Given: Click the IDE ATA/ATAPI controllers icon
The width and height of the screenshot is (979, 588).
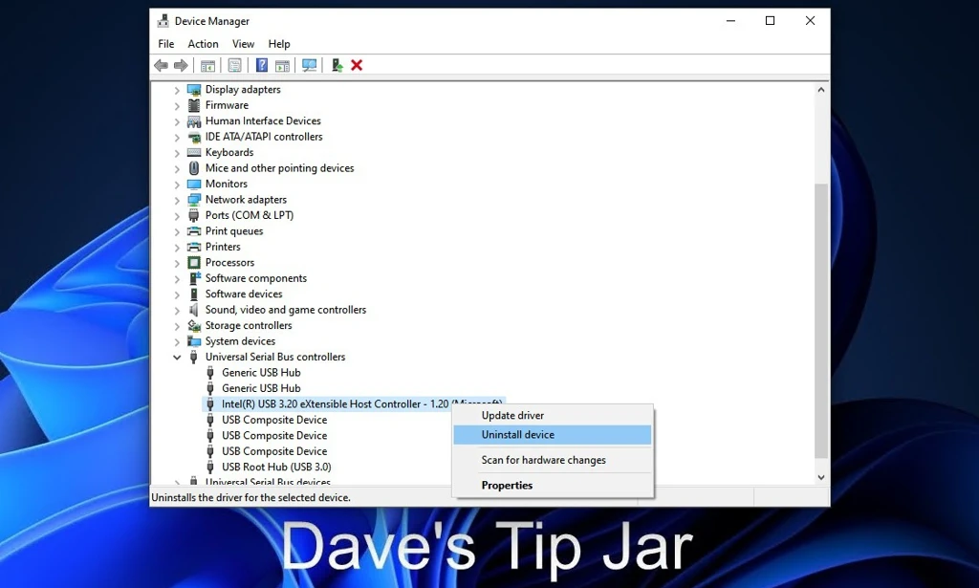Looking at the screenshot, I should click(194, 137).
